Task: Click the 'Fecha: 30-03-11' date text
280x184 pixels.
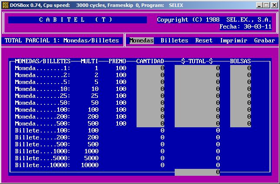Action: 245,27
